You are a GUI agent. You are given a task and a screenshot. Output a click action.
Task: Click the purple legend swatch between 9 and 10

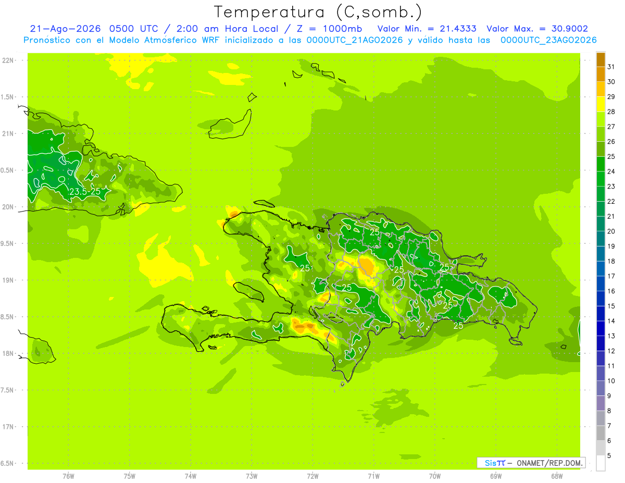tap(601, 388)
